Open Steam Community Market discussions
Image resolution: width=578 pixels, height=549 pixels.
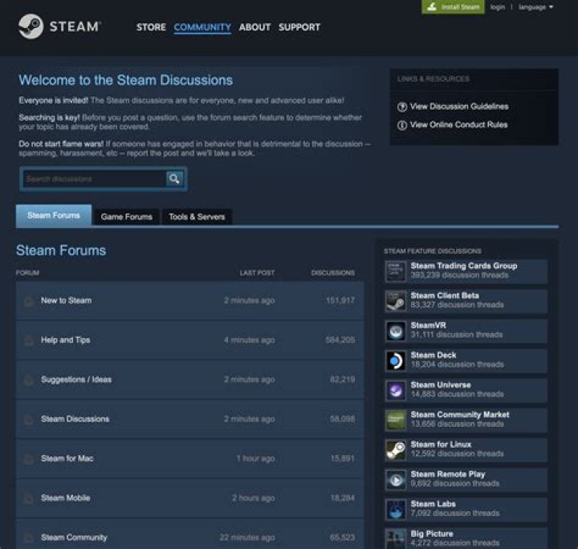click(x=460, y=414)
